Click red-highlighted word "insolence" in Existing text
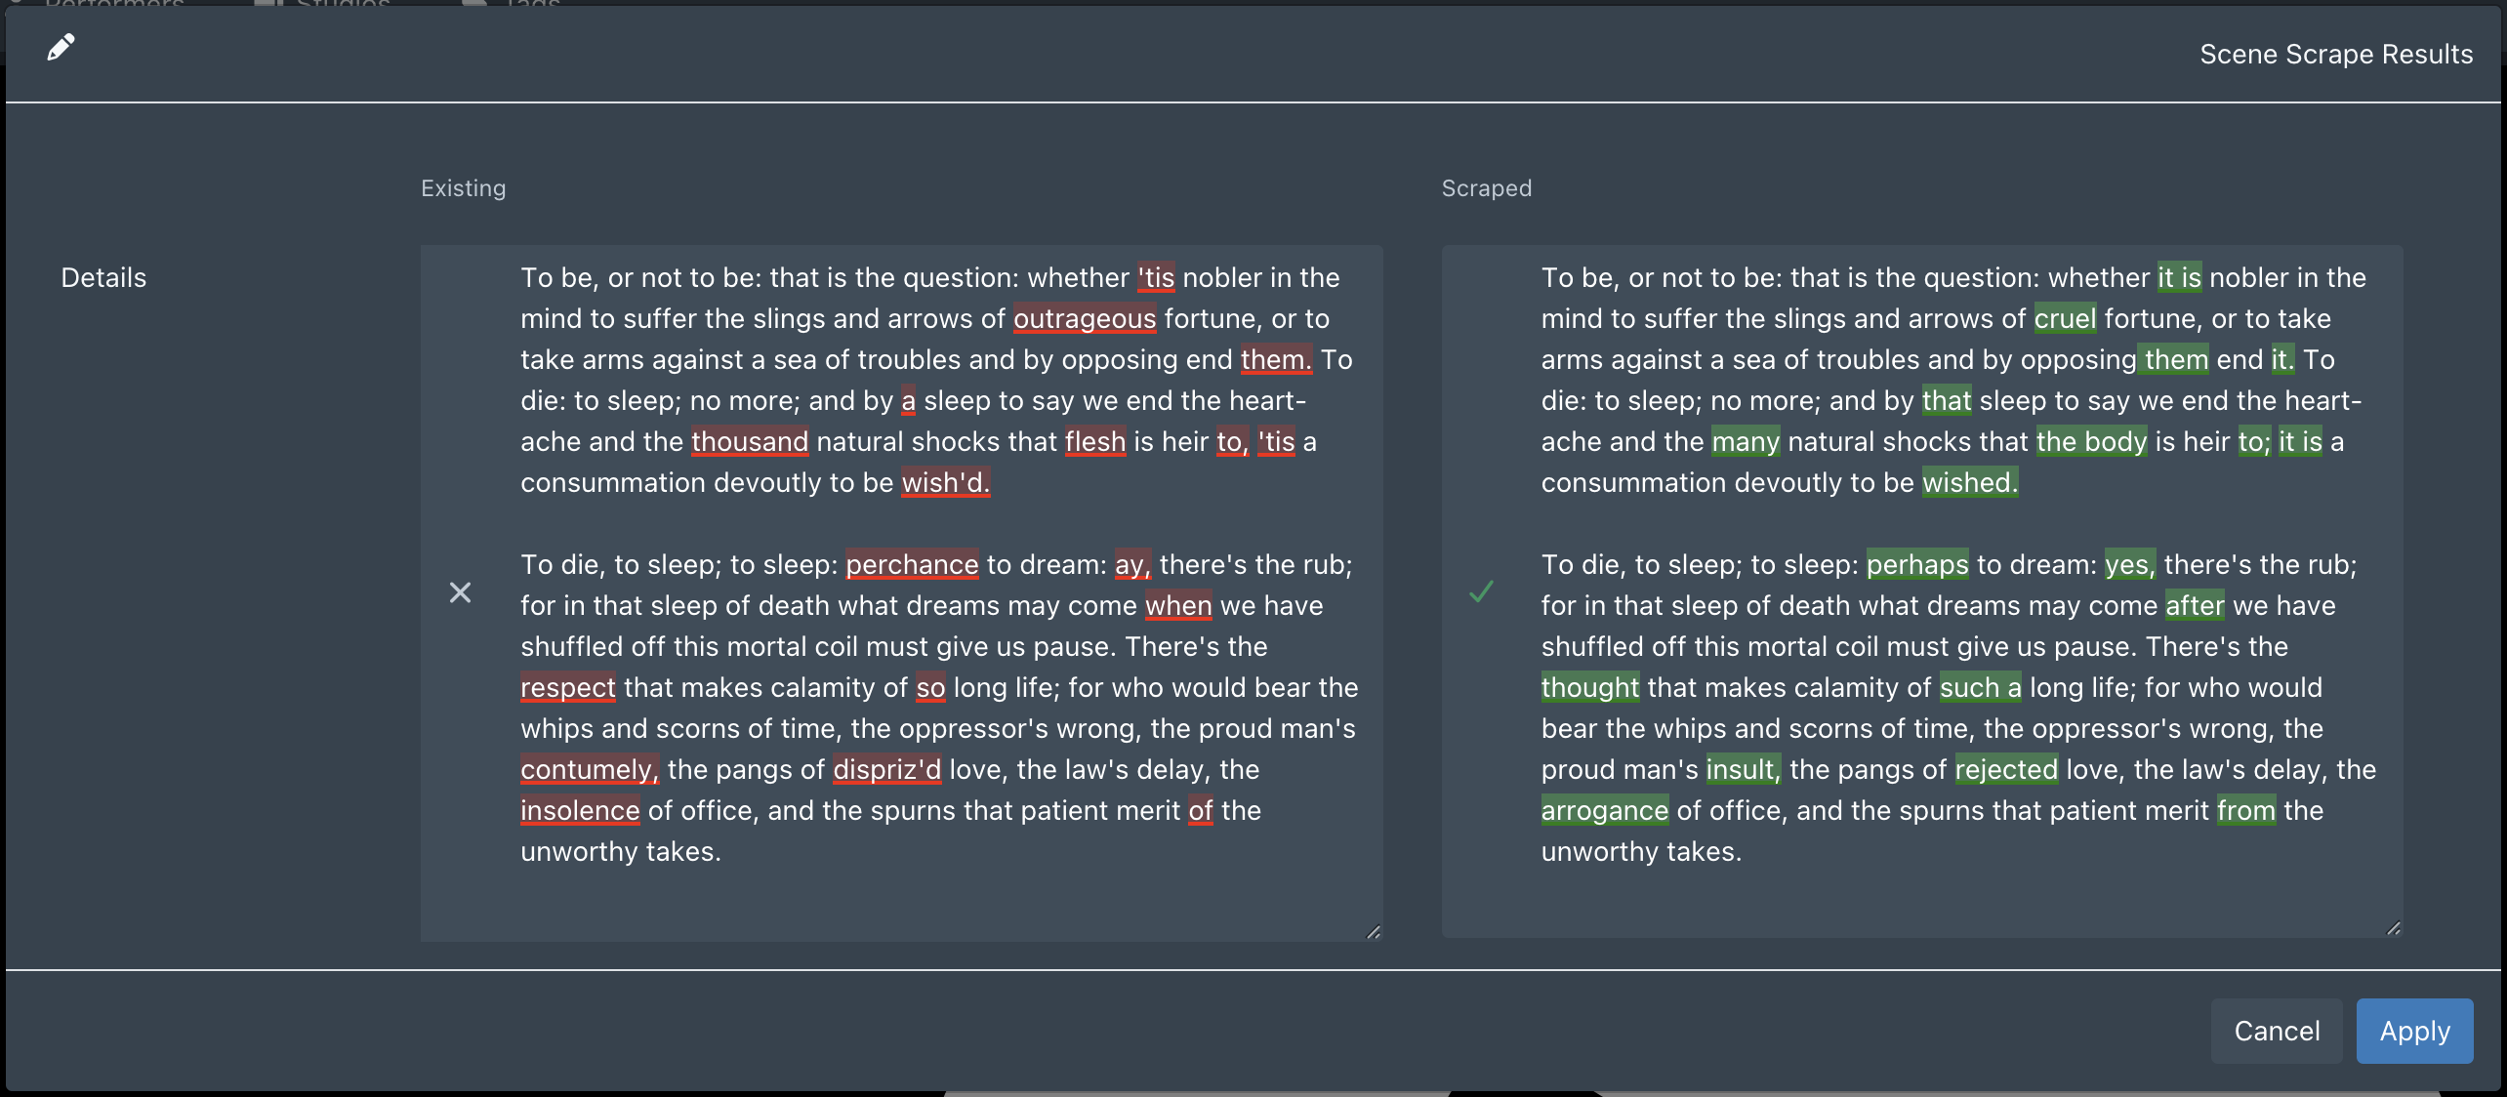This screenshot has width=2507, height=1097. (x=580, y=811)
